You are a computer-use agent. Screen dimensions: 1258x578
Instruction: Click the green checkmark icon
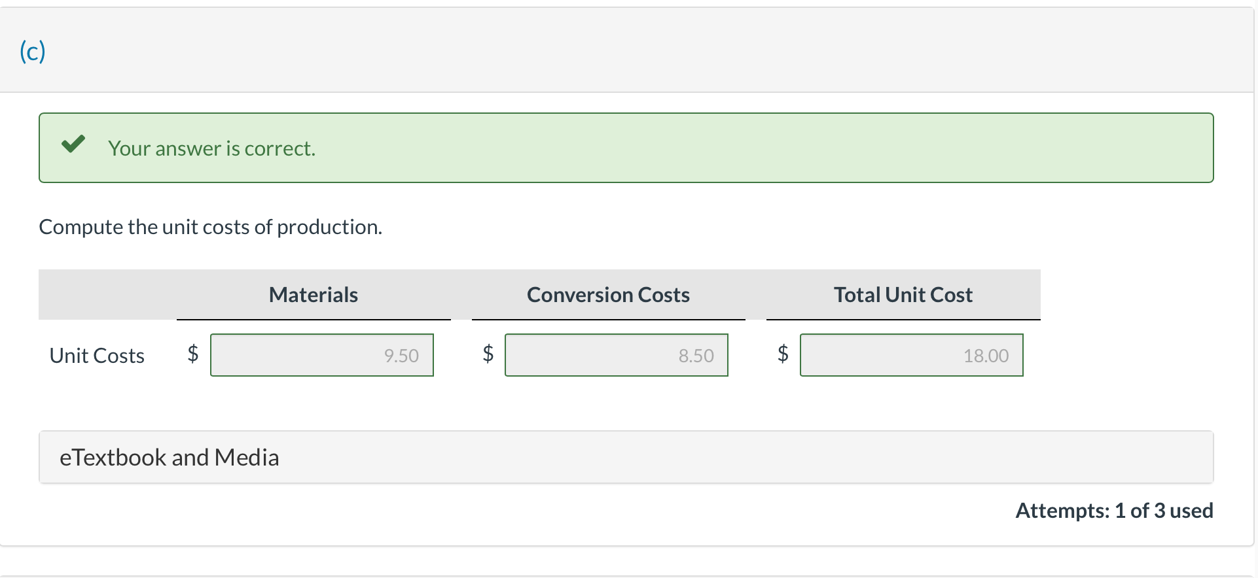click(x=73, y=144)
